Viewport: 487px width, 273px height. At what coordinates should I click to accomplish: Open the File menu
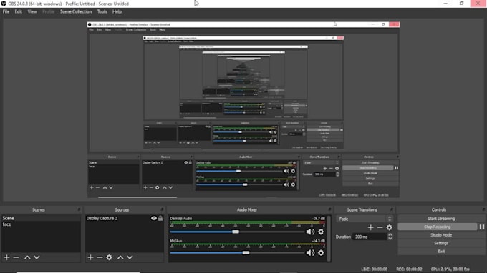(x=6, y=11)
